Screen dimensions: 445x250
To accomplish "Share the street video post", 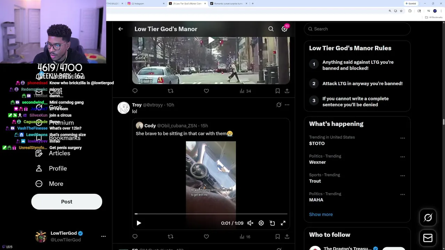I will tap(287, 91).
